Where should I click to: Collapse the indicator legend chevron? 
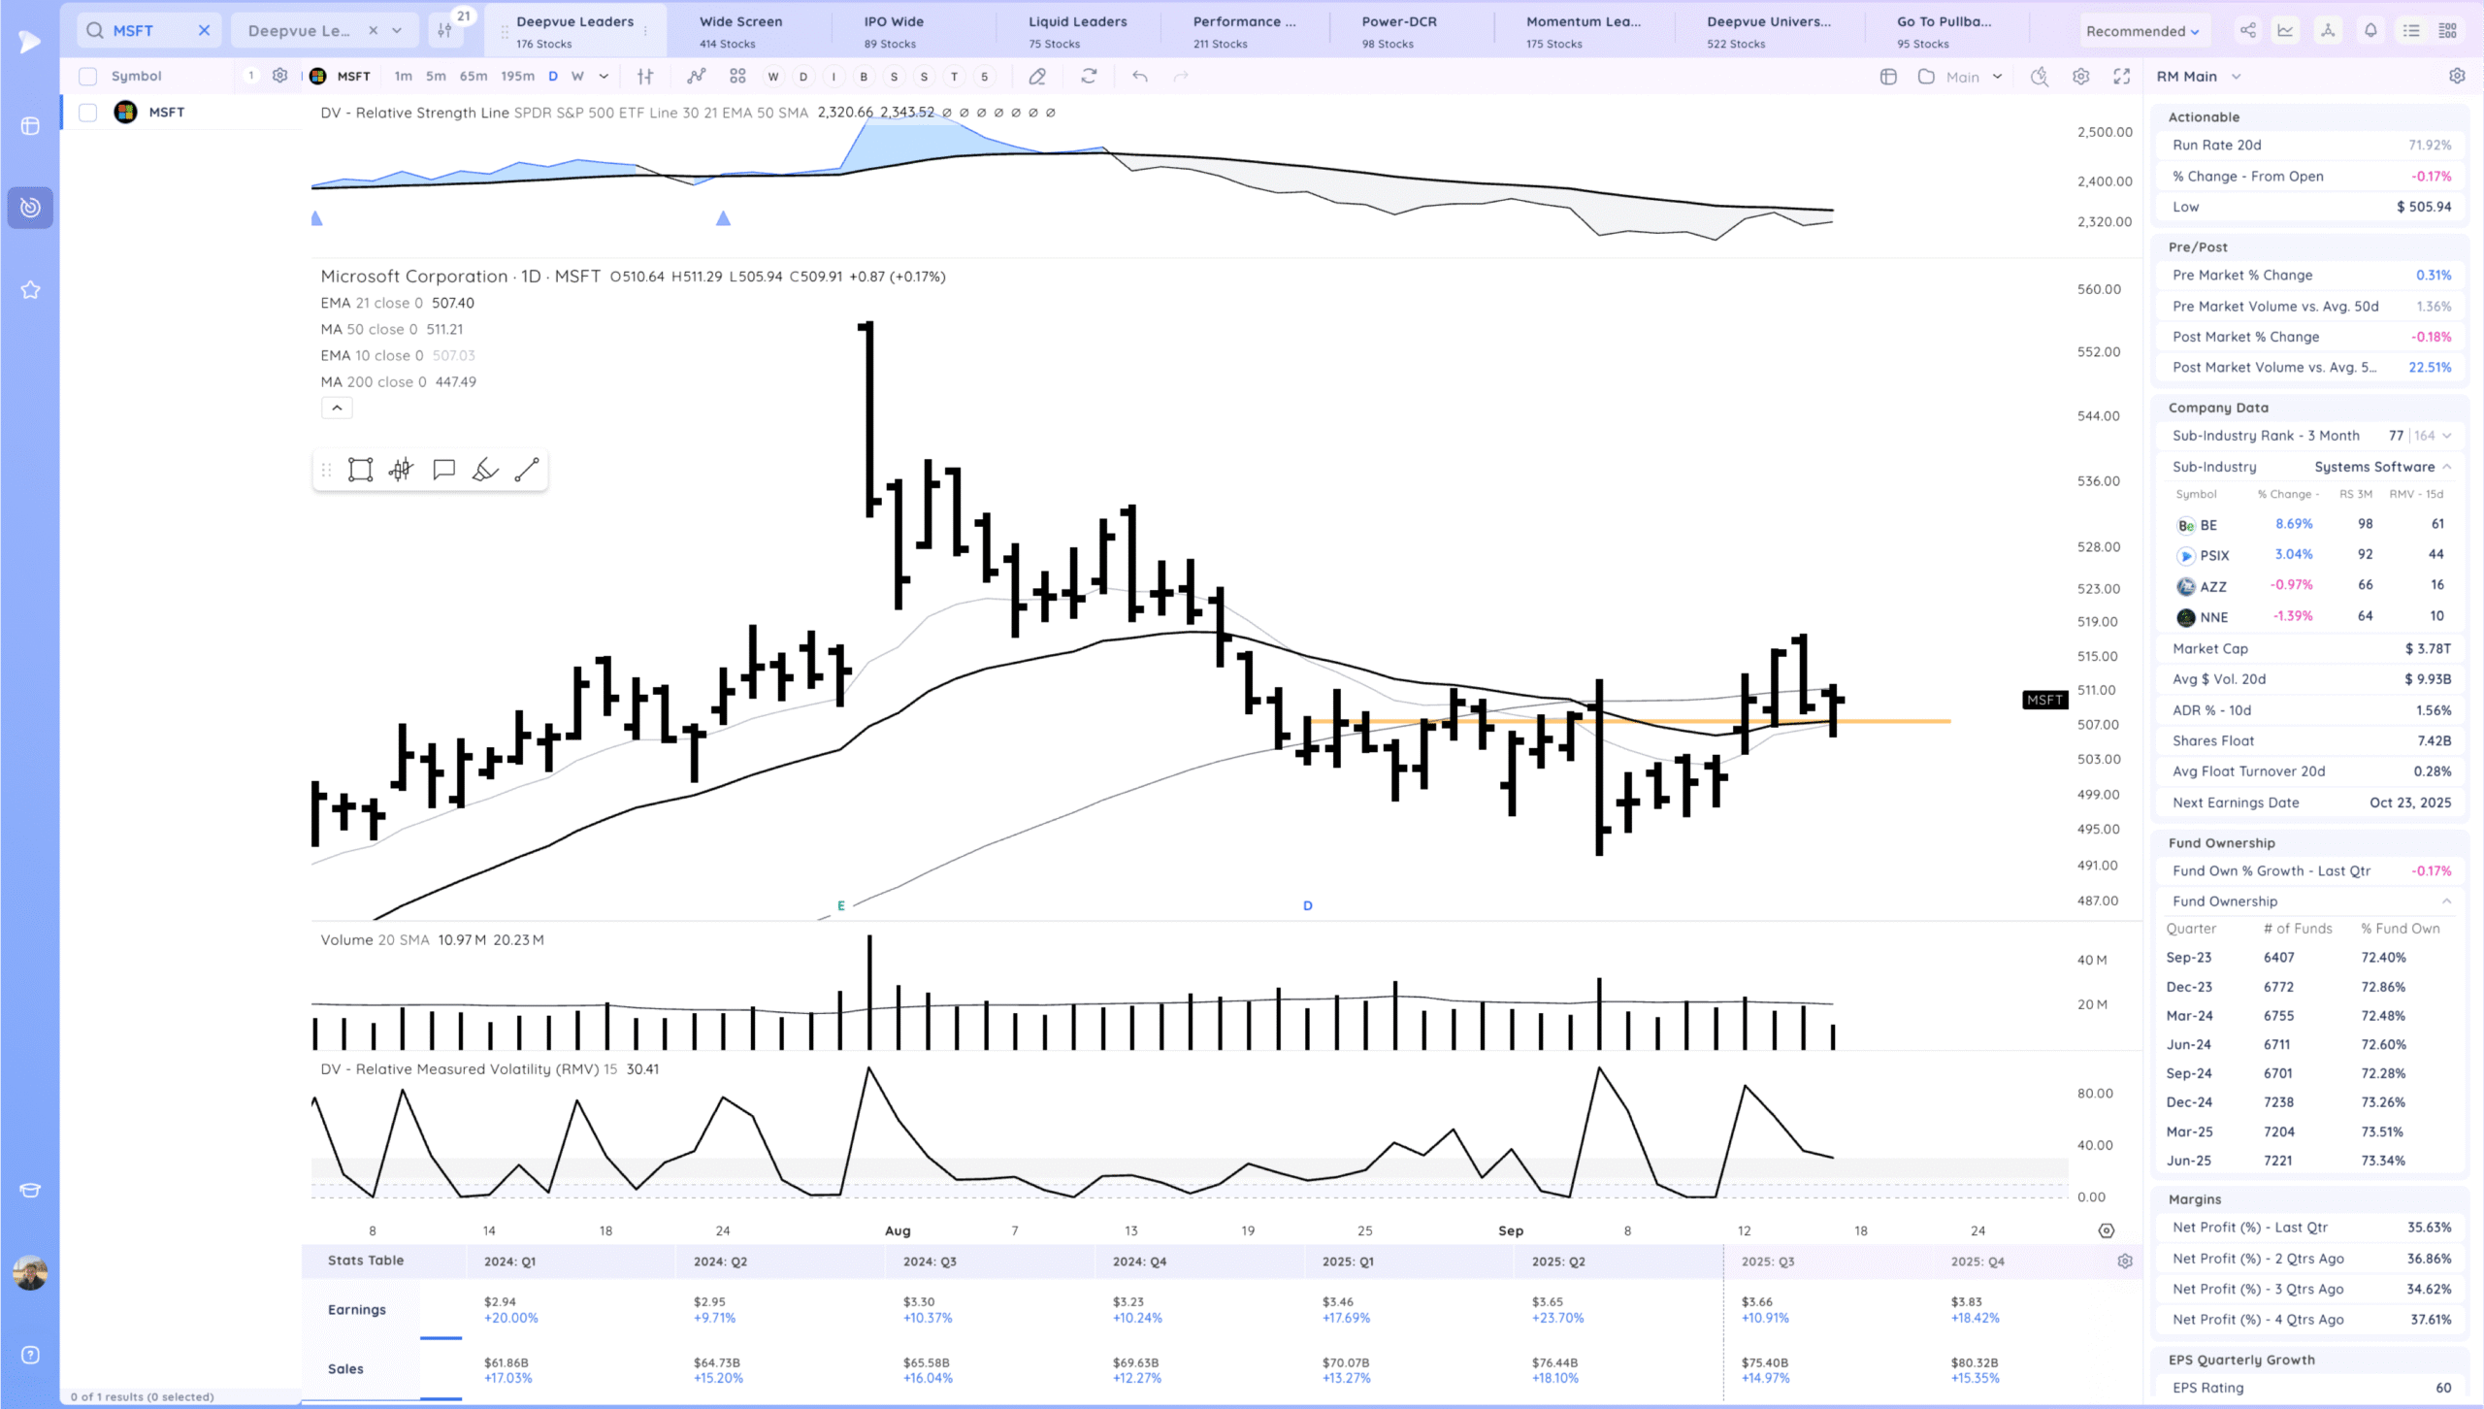(x=337, y=408)
